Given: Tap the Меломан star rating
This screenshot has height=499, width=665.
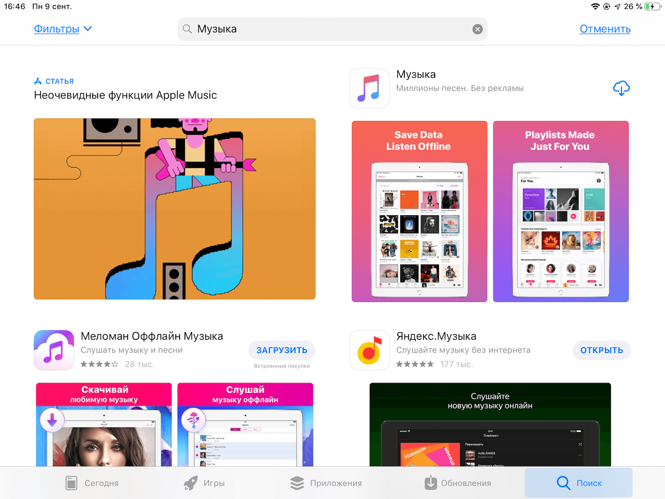Looking at the screenshot, I should point(99,364).
